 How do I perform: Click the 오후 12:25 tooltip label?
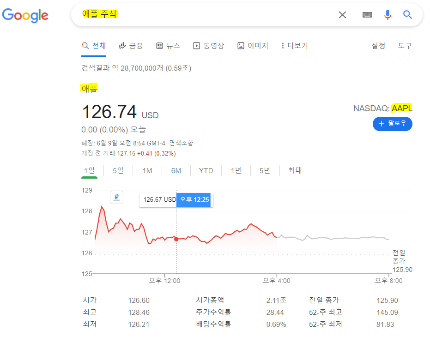click(194, 200)
